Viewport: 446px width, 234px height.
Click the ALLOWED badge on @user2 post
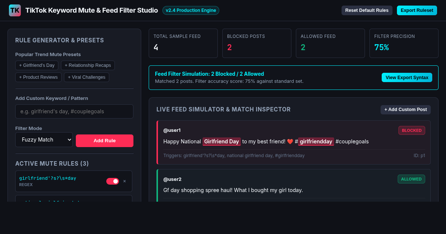click(x=411, y=179)
